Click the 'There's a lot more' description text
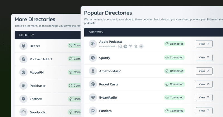Screen dimensions: 223x117 [x=48, y=26]
